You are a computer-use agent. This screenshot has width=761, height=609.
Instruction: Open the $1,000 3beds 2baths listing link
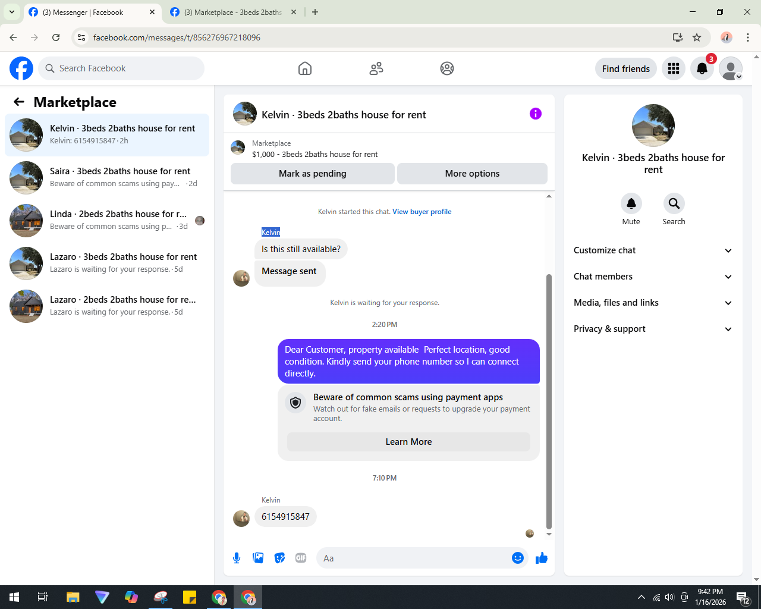315,154
